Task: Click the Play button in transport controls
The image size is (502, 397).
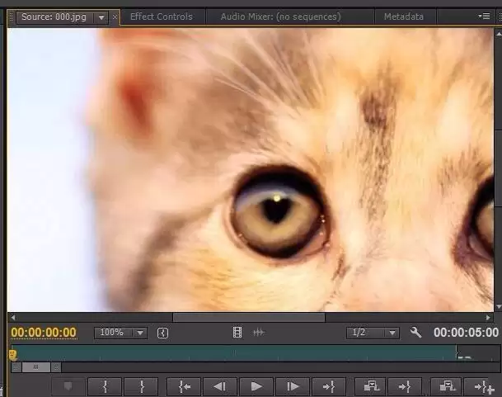Action: coord(256,386)
